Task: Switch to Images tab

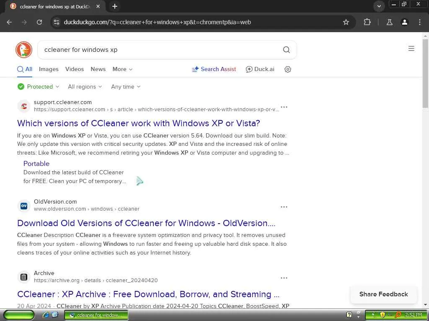Action: (49, 69)
